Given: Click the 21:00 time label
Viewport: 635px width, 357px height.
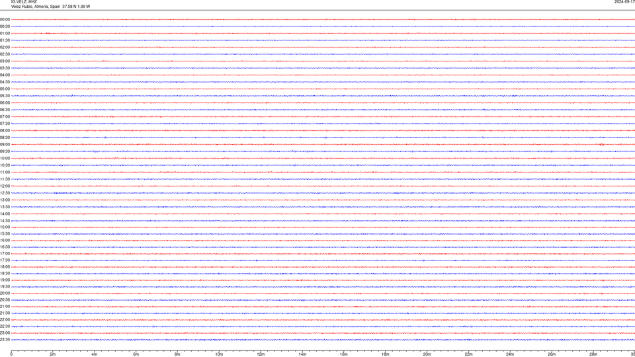Looking at the screenshot, I should [x=5, y=307].
